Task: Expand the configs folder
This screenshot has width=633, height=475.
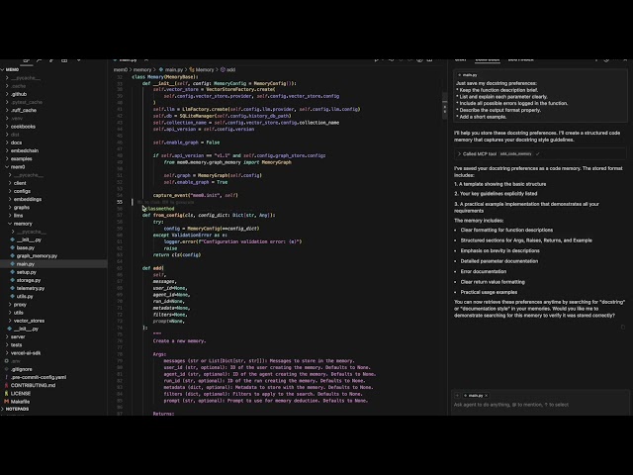Action: pyautogui.click(x=10, y=191)
